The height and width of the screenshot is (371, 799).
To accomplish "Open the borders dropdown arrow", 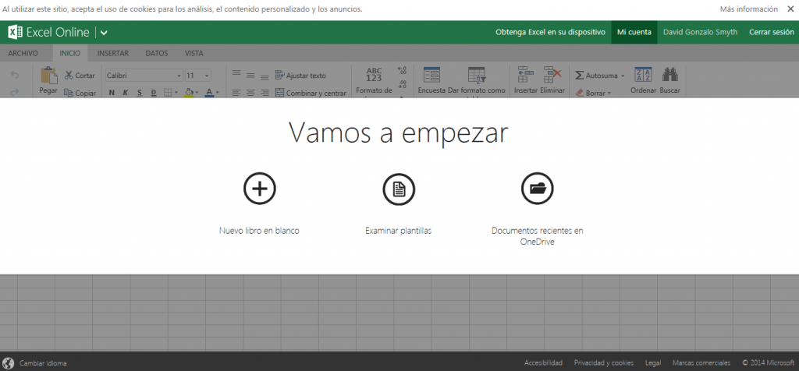I will pos(176,93).
